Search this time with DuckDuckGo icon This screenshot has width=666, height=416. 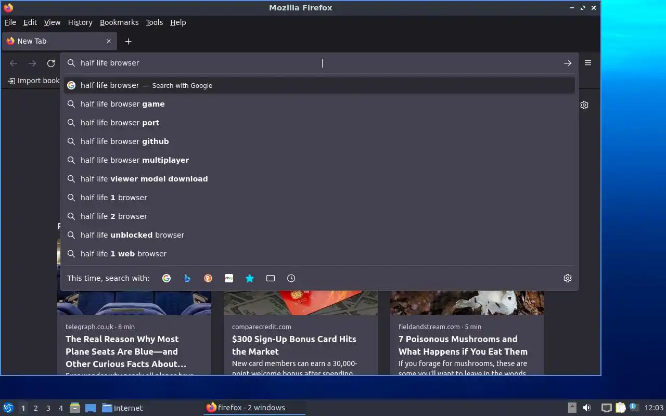click(x=208, y=278)
